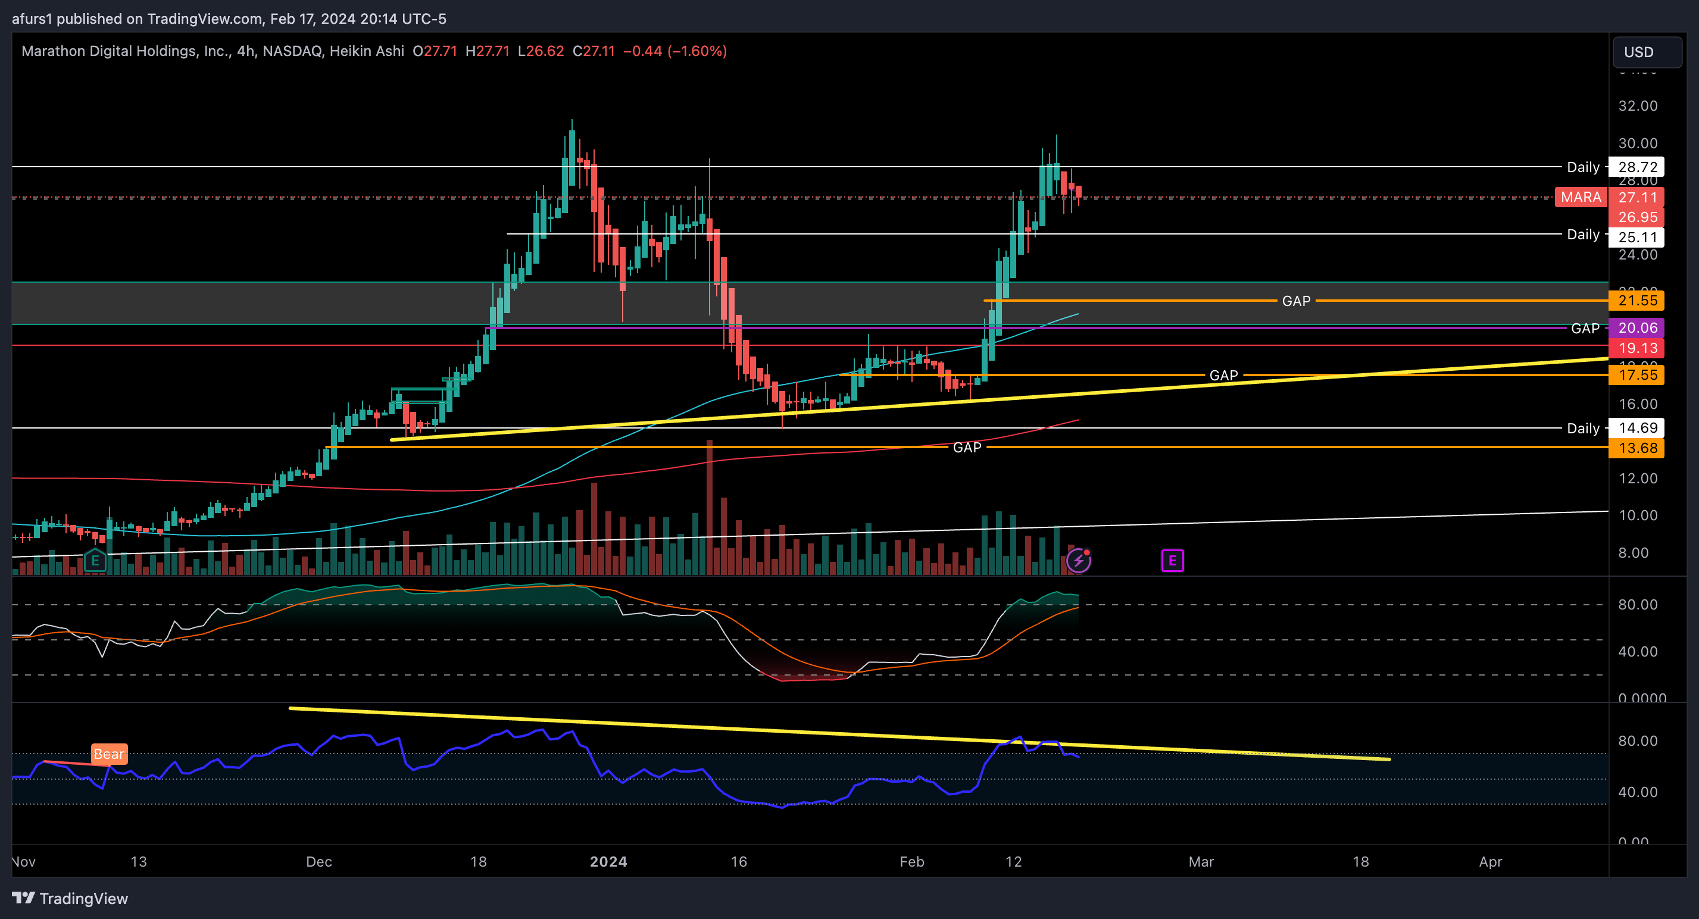
Task: Click the orange 17.55 gap price label
Action: 1637,375
